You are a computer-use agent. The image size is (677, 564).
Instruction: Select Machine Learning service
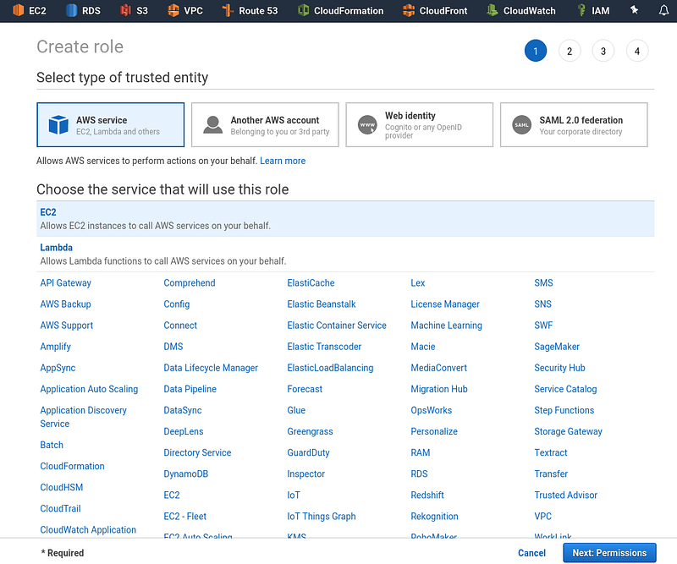tap(447, 326)
